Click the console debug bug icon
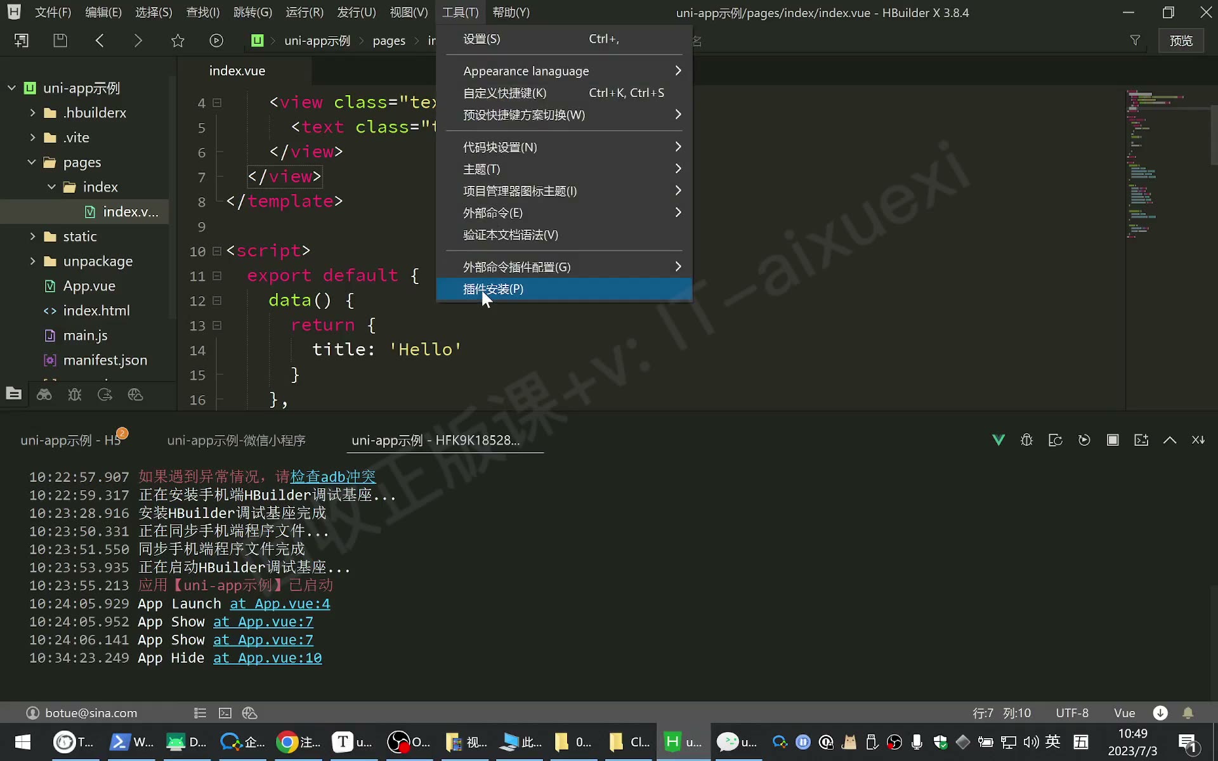The image size is (1218, 761). click(1027, 440)
